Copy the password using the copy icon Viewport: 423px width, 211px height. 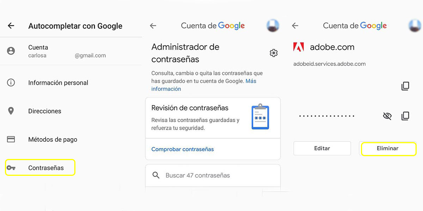click(406, 116)
